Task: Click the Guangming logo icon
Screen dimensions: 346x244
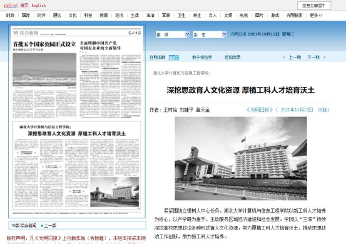Action: pyautogui.click(x=11, y=6)
